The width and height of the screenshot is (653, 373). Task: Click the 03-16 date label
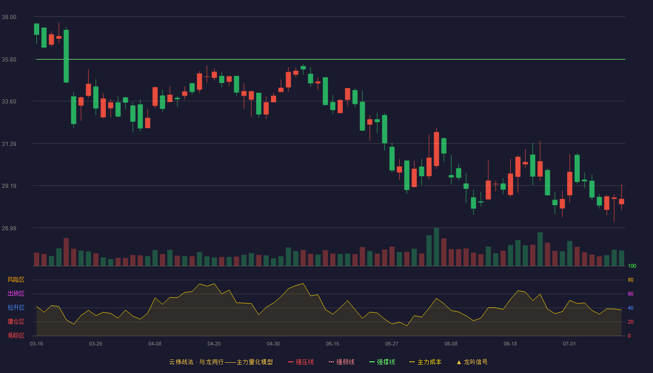tap(36, 344)
